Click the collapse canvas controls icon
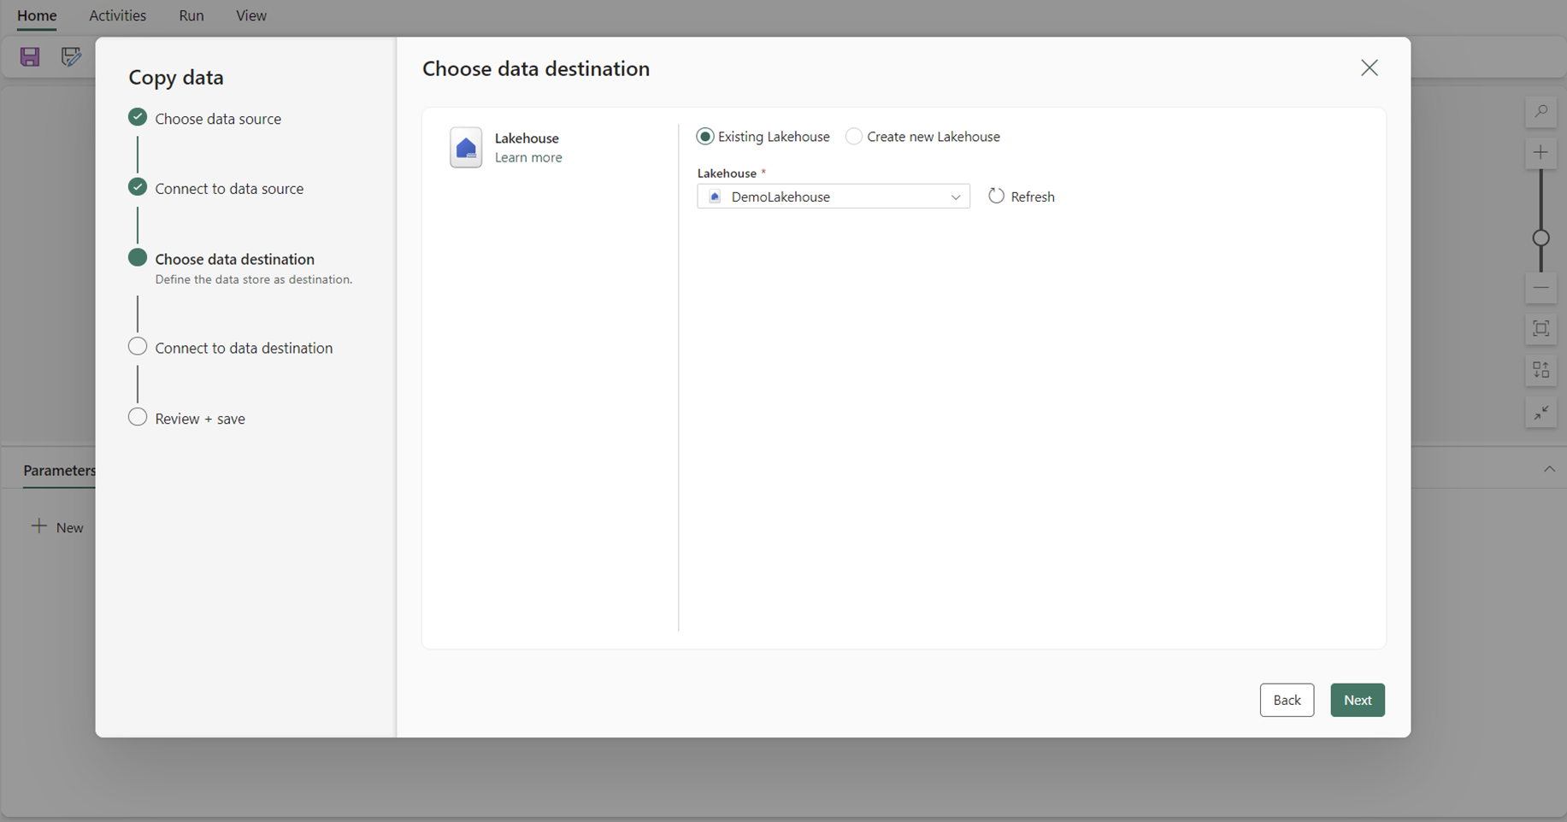 pyautogui.click(x=1540, y=413)
